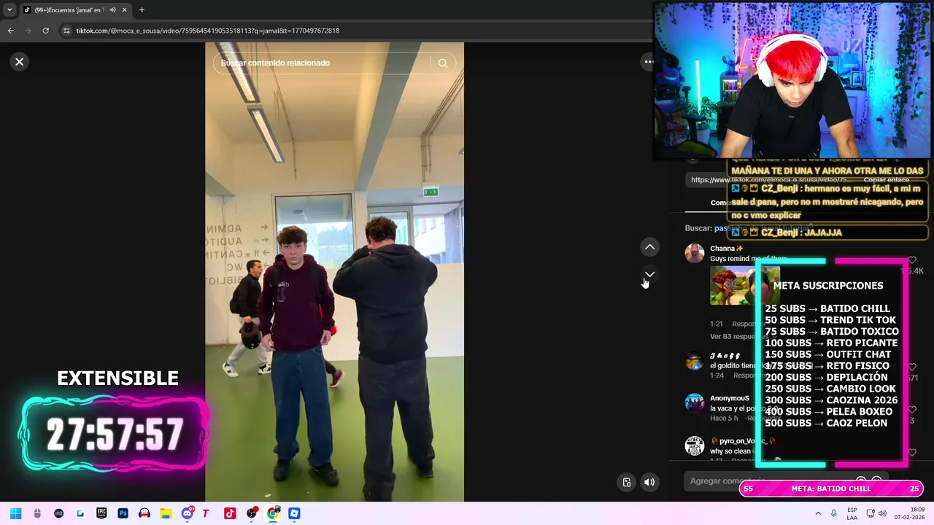
Task: Open system volume from the tray
Action: pos(883,513)
